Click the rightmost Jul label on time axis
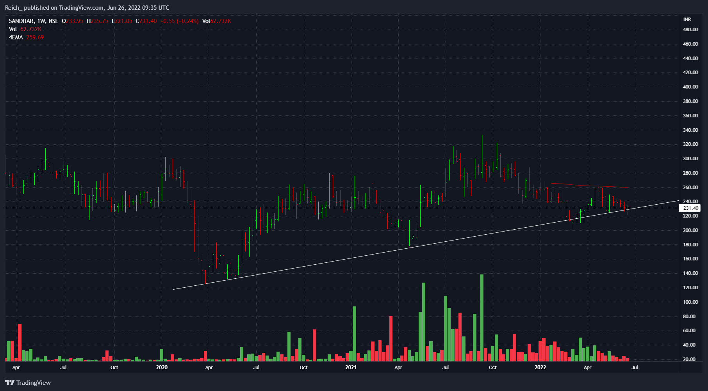 [635, 367]
